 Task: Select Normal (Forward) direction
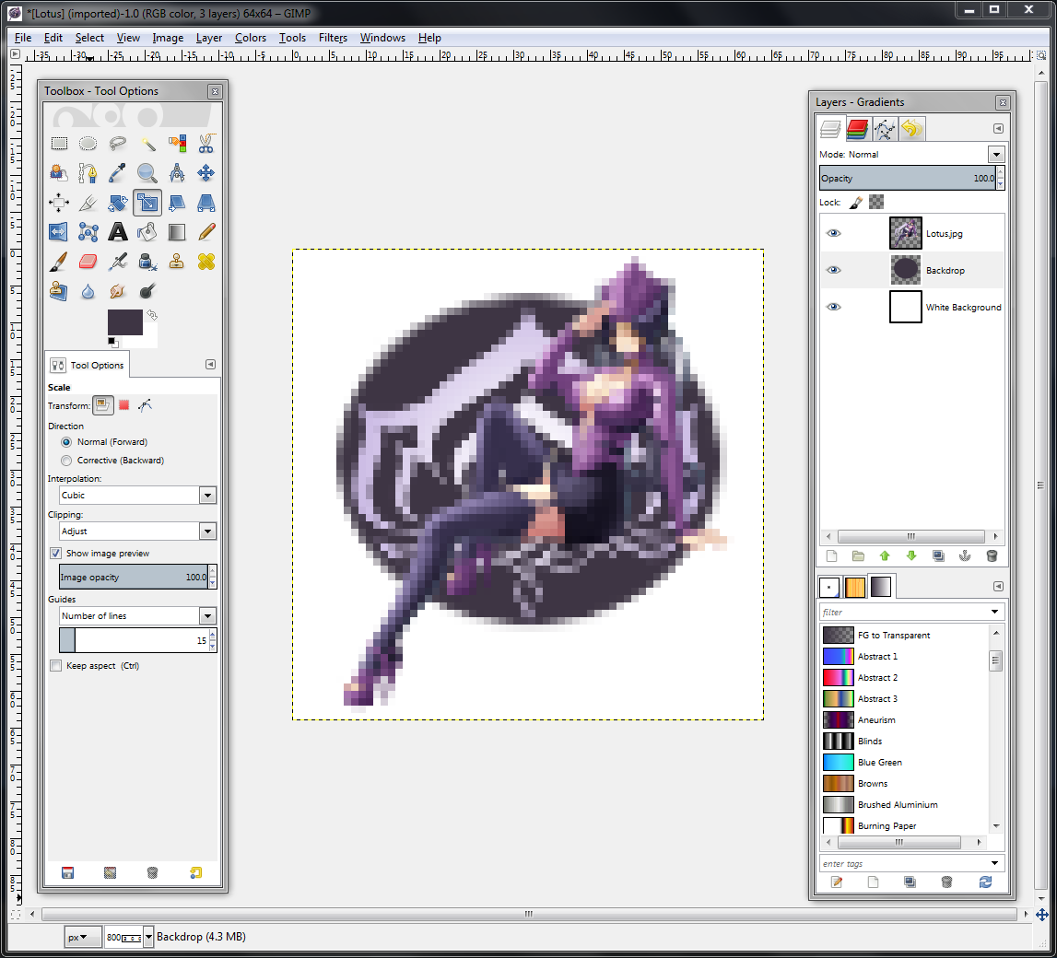(66, 442)
